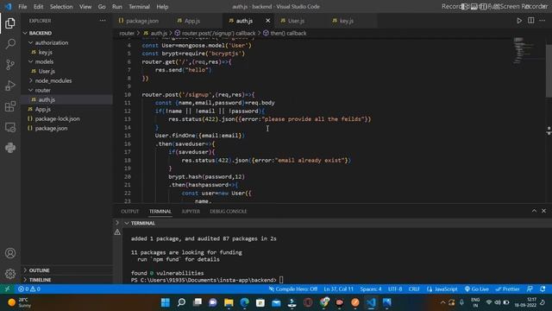552x311 pixels.
Task: Open system tray volume icon
Action: 498,302
